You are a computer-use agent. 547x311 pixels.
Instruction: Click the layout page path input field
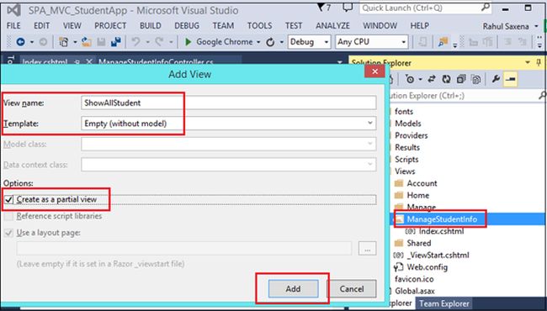184,249
